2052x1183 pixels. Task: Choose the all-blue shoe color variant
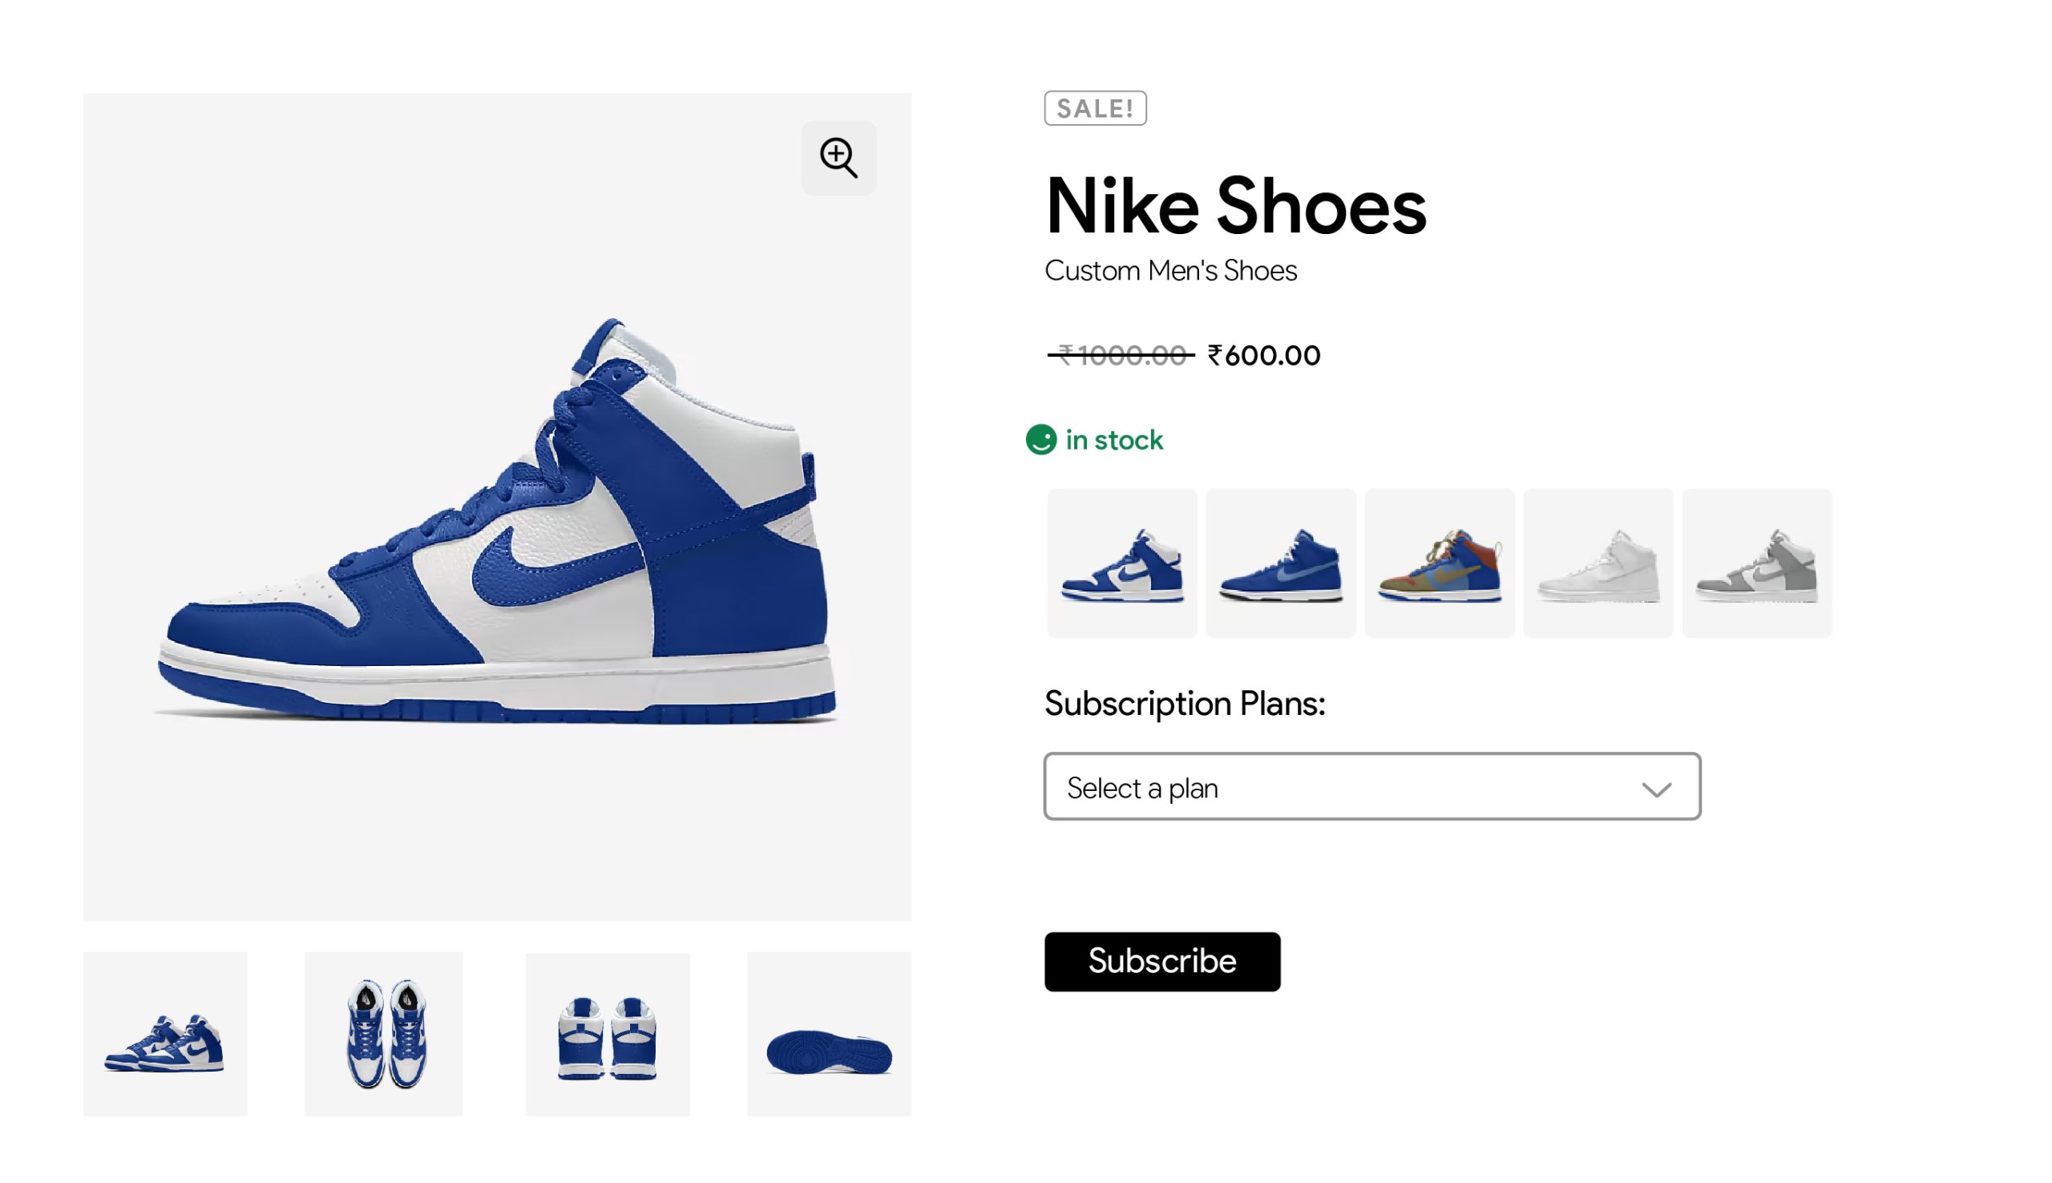click(x=1280, y=563)
